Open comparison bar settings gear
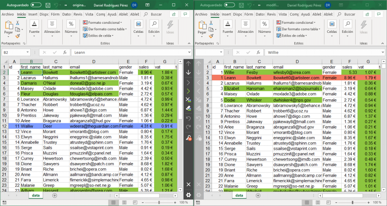The image size is (387, 206). (188, 195)
